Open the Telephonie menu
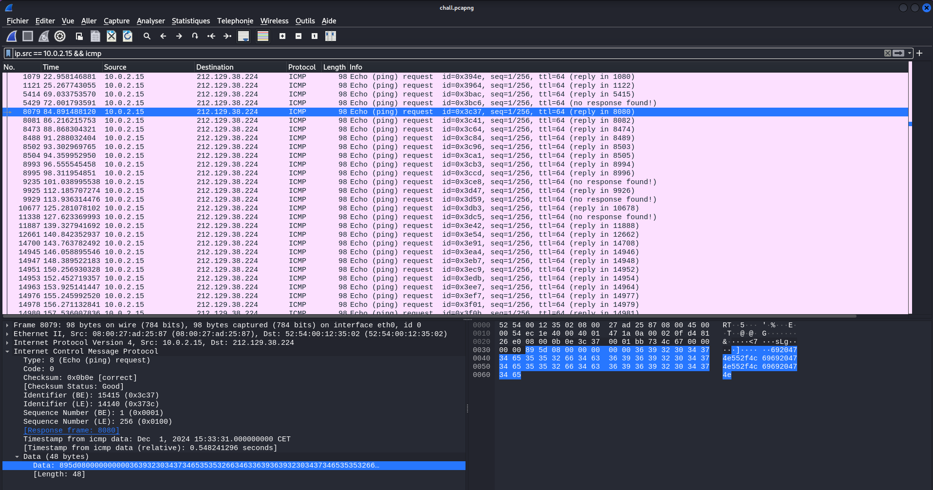 (235, 21)
